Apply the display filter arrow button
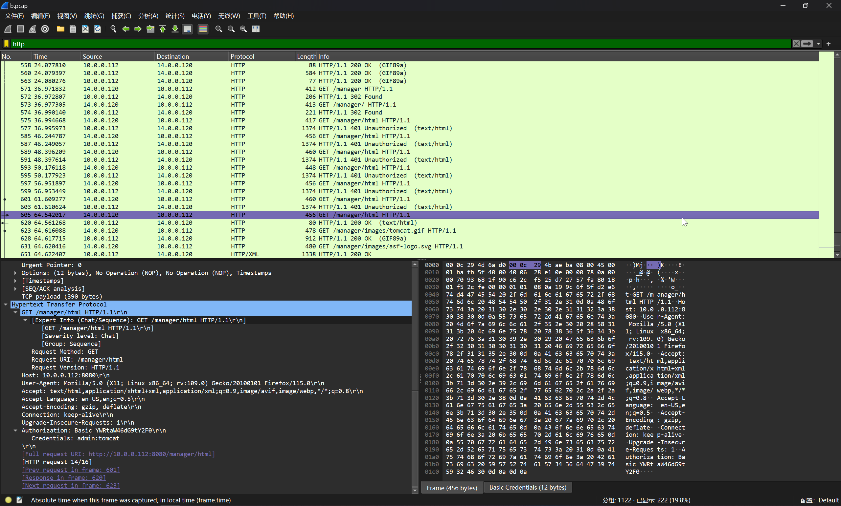This screenshot has height=506, width=841. pos(807,44)
